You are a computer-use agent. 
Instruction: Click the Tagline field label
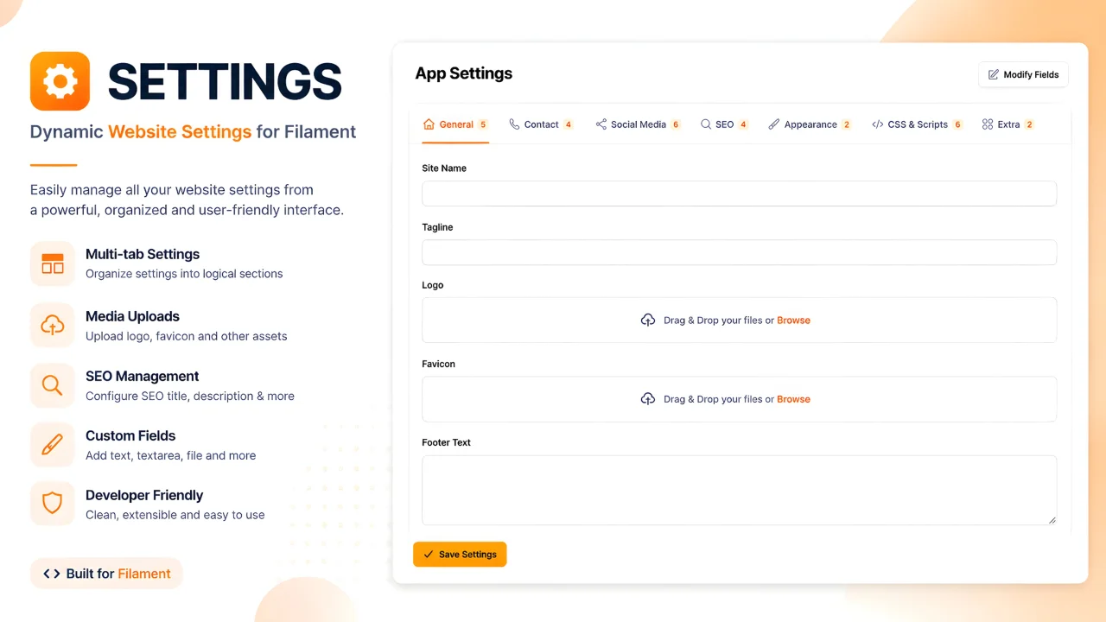click(x=437, y=227)
